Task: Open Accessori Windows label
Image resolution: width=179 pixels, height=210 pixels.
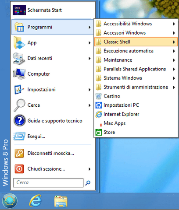Action: coord(125,33)
